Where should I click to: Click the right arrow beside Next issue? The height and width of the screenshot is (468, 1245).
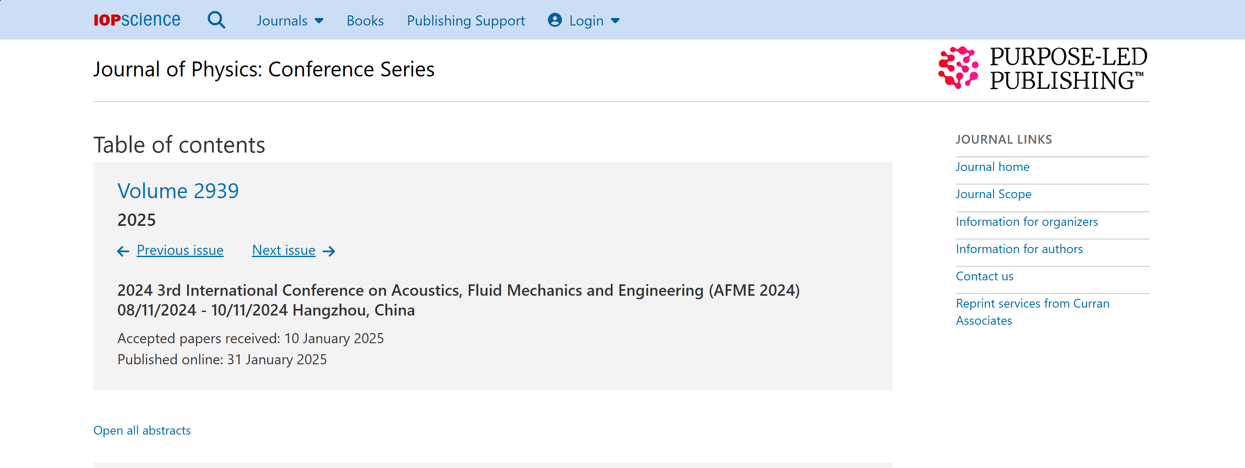[329, 251]
